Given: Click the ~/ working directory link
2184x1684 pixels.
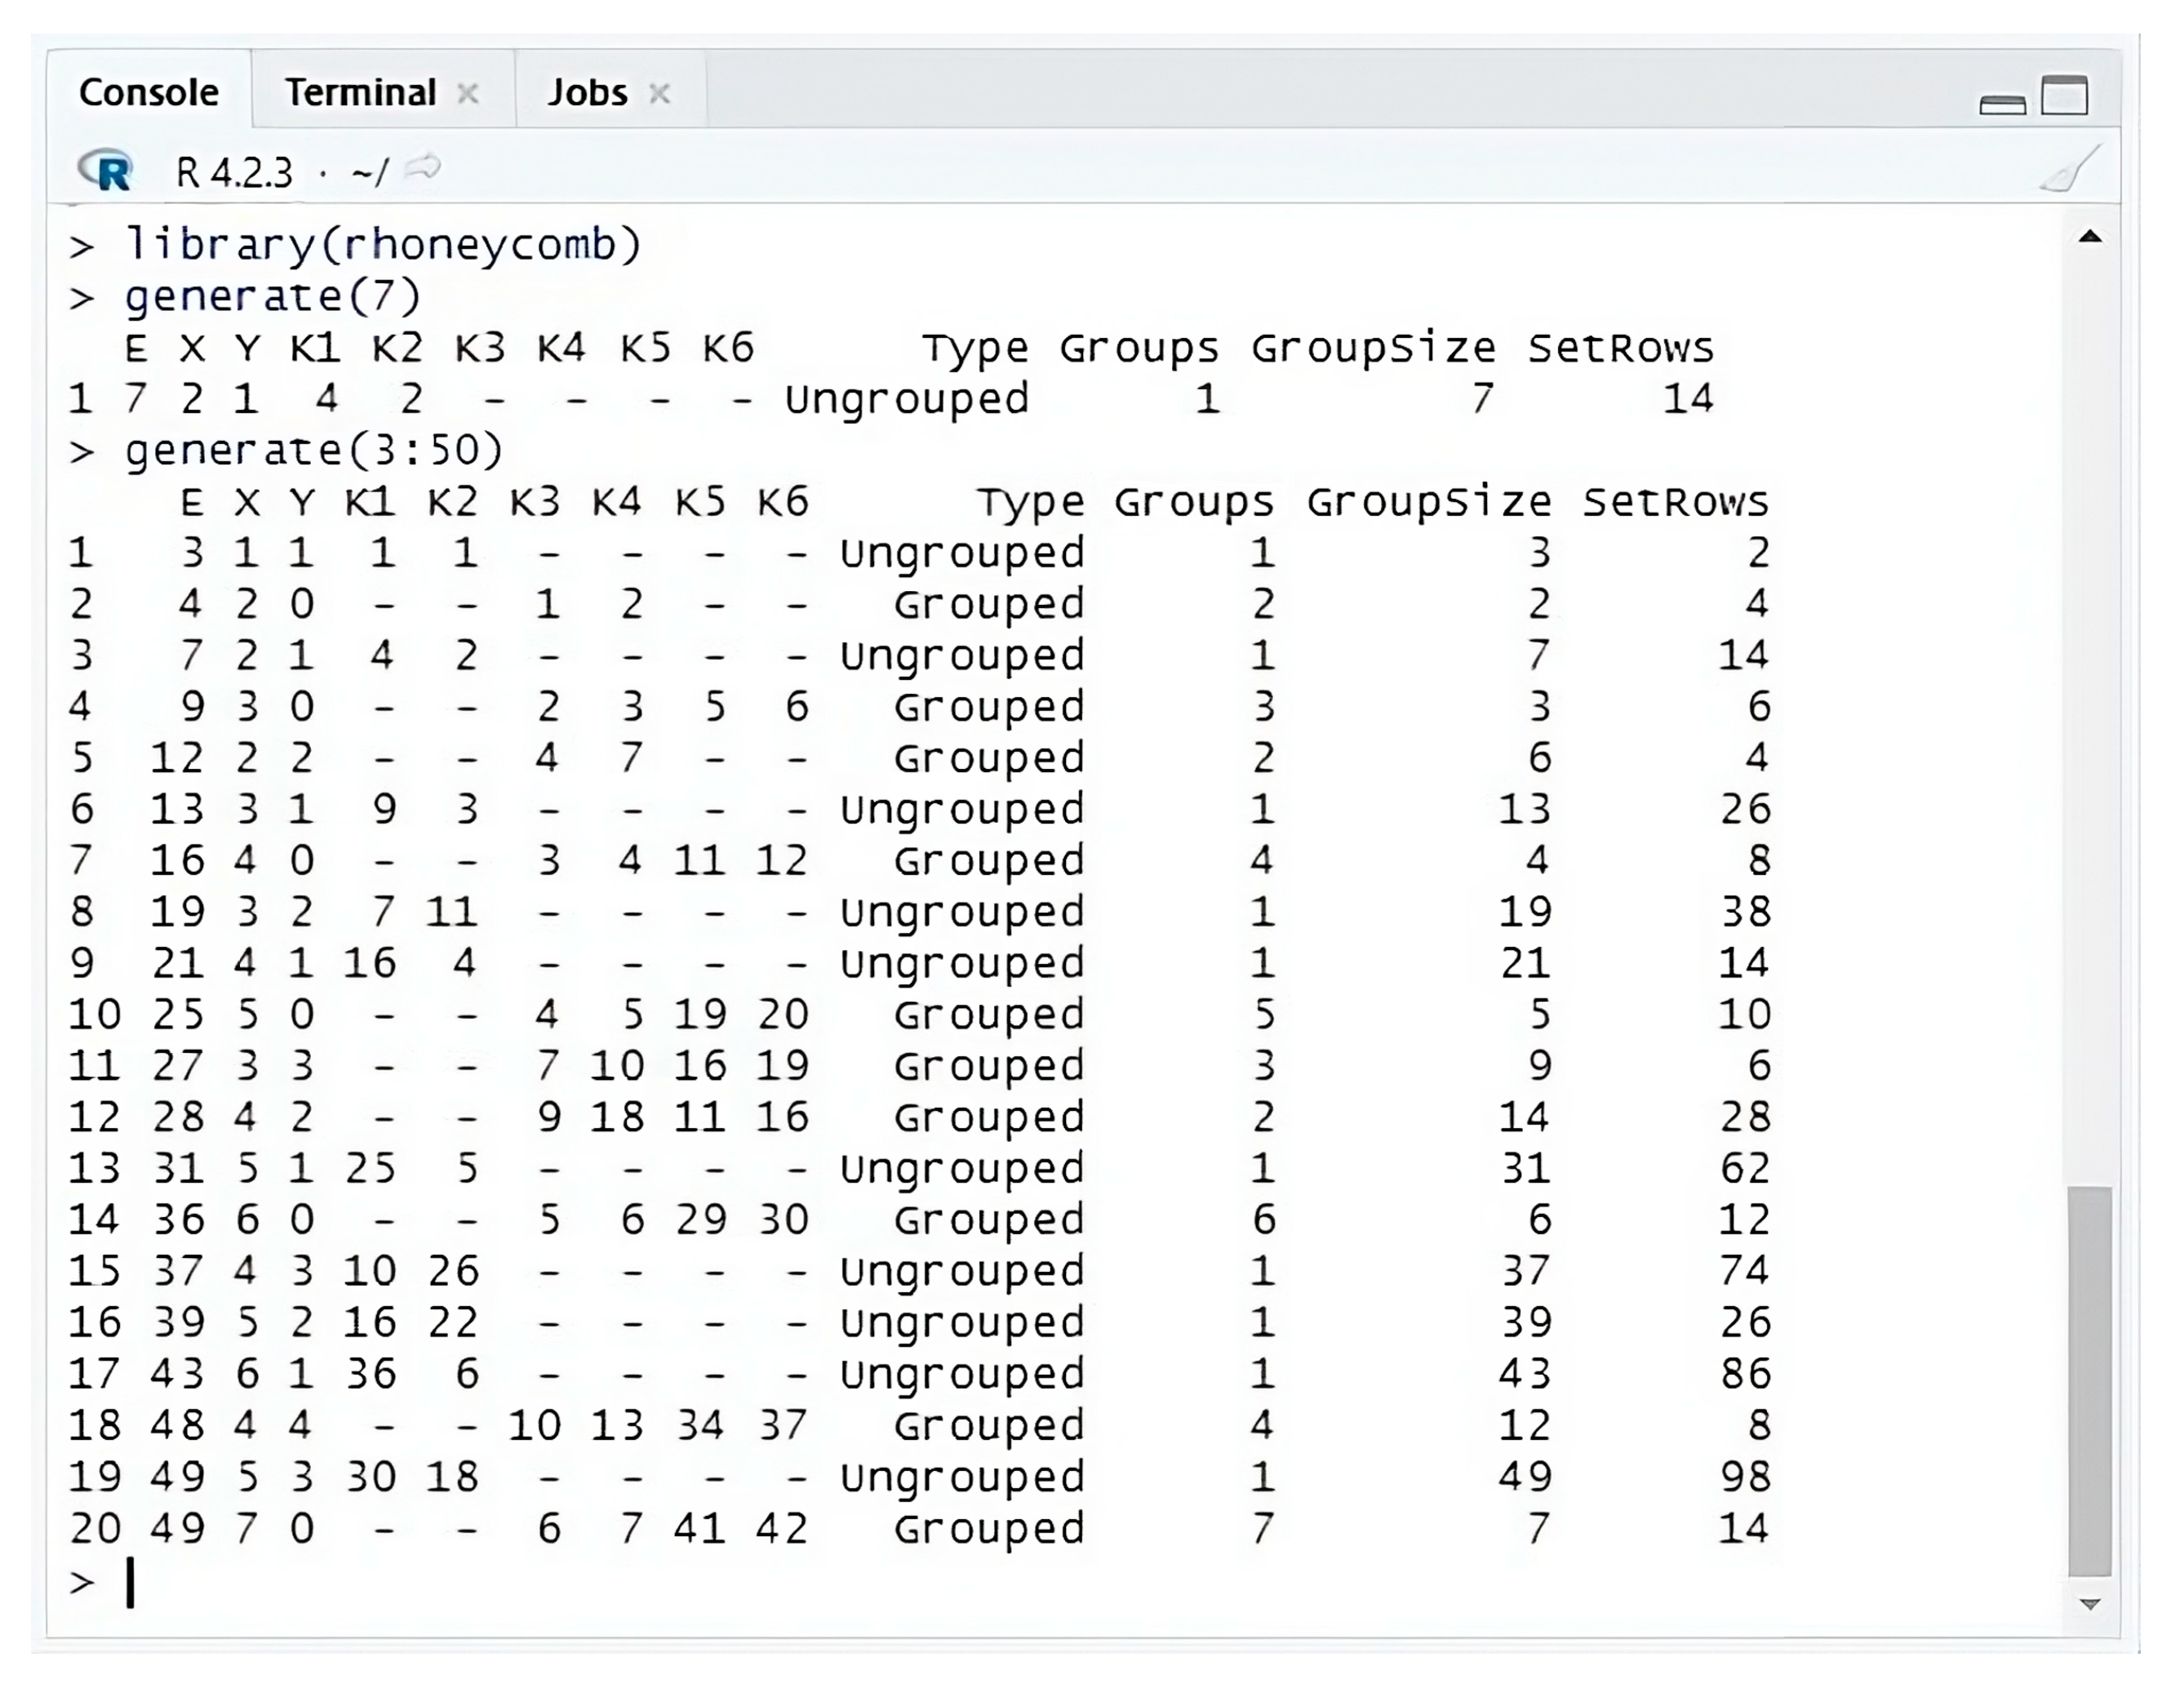Looking at the screenshot, I should [x=369, y=168].
